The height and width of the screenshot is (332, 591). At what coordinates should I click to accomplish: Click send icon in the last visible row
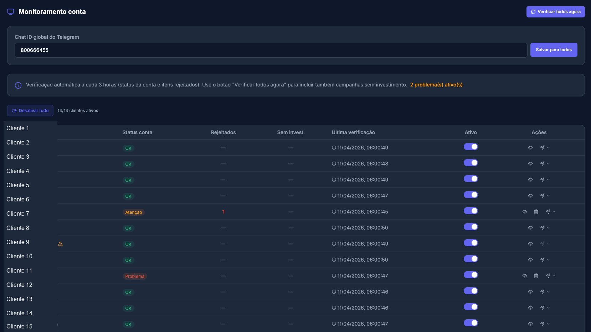(x=542, y=324)
